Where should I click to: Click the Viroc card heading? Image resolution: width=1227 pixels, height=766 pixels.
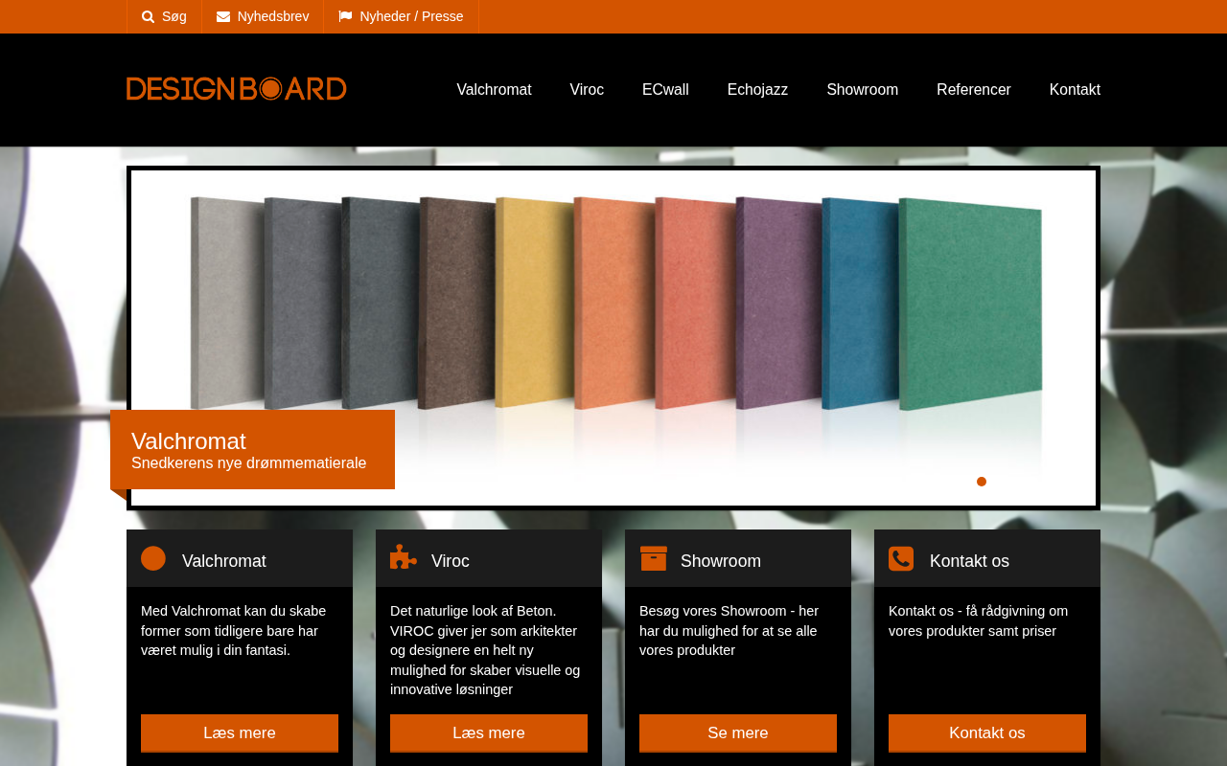[x=451, y=561]
